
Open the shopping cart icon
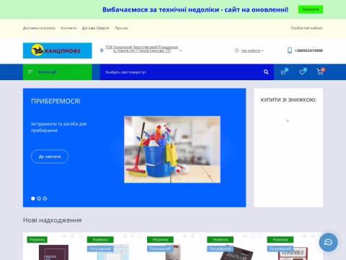pos(320,72)
